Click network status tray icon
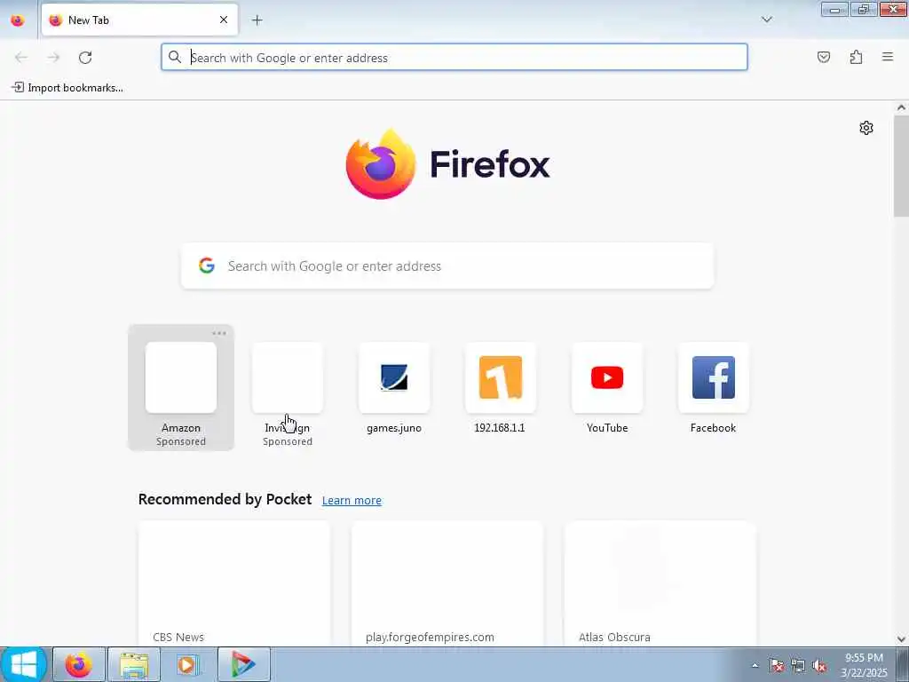 pos(798,665)
